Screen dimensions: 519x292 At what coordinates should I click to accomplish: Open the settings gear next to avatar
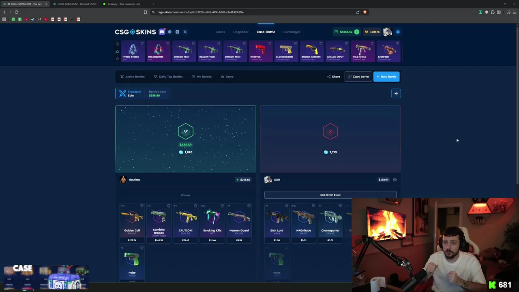(x=398, y=32)
